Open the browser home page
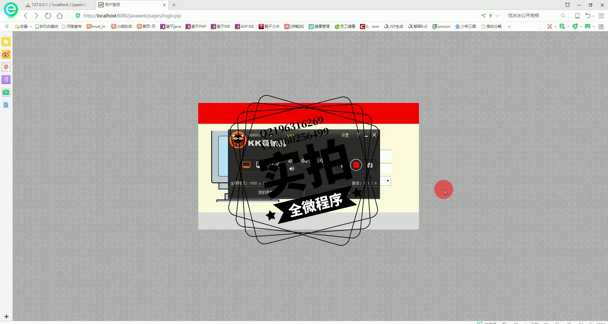The width and height of the screenshot is (608, 324). point(60,15)
